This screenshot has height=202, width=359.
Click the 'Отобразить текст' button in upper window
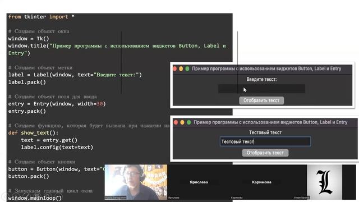[x=261, y=100]
